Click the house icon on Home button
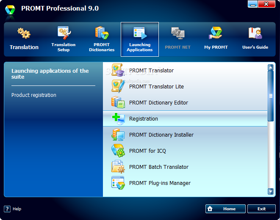Screen dimensions: 280x220 (210, 209)
